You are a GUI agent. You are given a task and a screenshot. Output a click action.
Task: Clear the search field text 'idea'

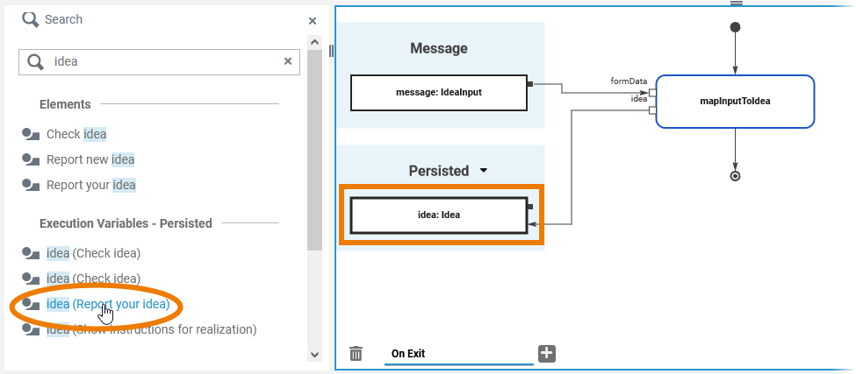pyautogui.click(x=288, y=61)
